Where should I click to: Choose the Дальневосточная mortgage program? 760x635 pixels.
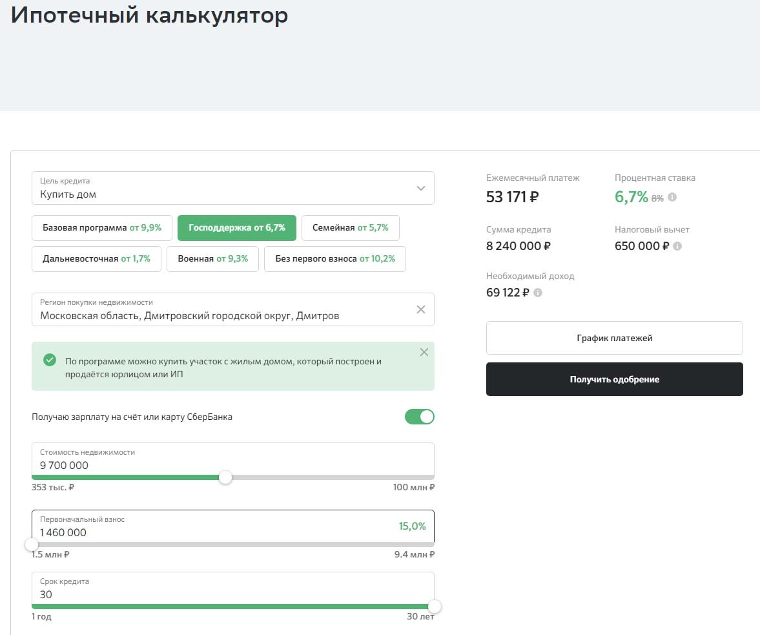(x=96, y=259)
